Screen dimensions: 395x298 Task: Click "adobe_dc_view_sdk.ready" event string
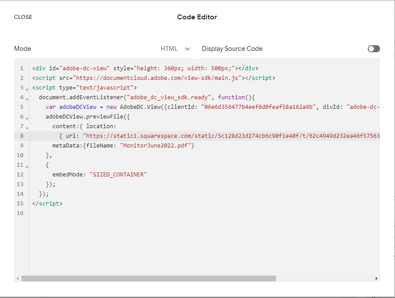[169, 97]
